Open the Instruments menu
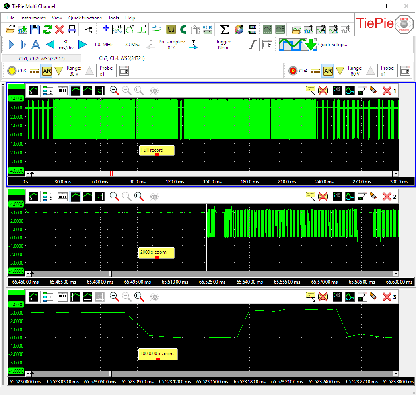Screen dimensions: 416x395 coord(33,18)
